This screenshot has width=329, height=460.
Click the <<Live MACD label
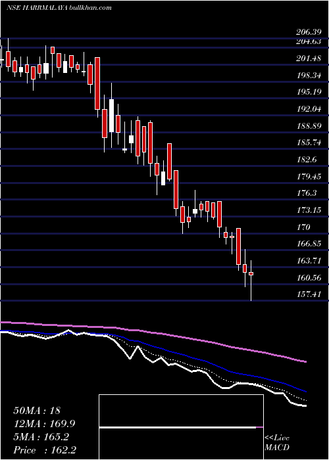pyautogui.click(x=277, y=443)
